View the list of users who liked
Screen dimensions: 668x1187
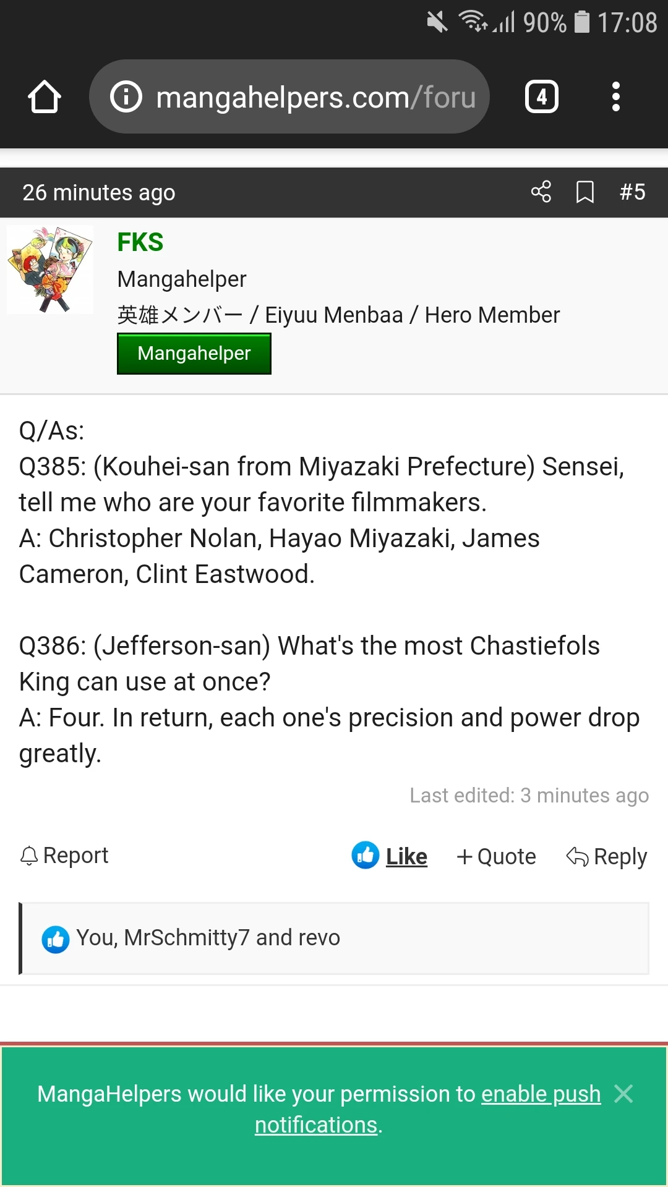(x=208, y=938)
